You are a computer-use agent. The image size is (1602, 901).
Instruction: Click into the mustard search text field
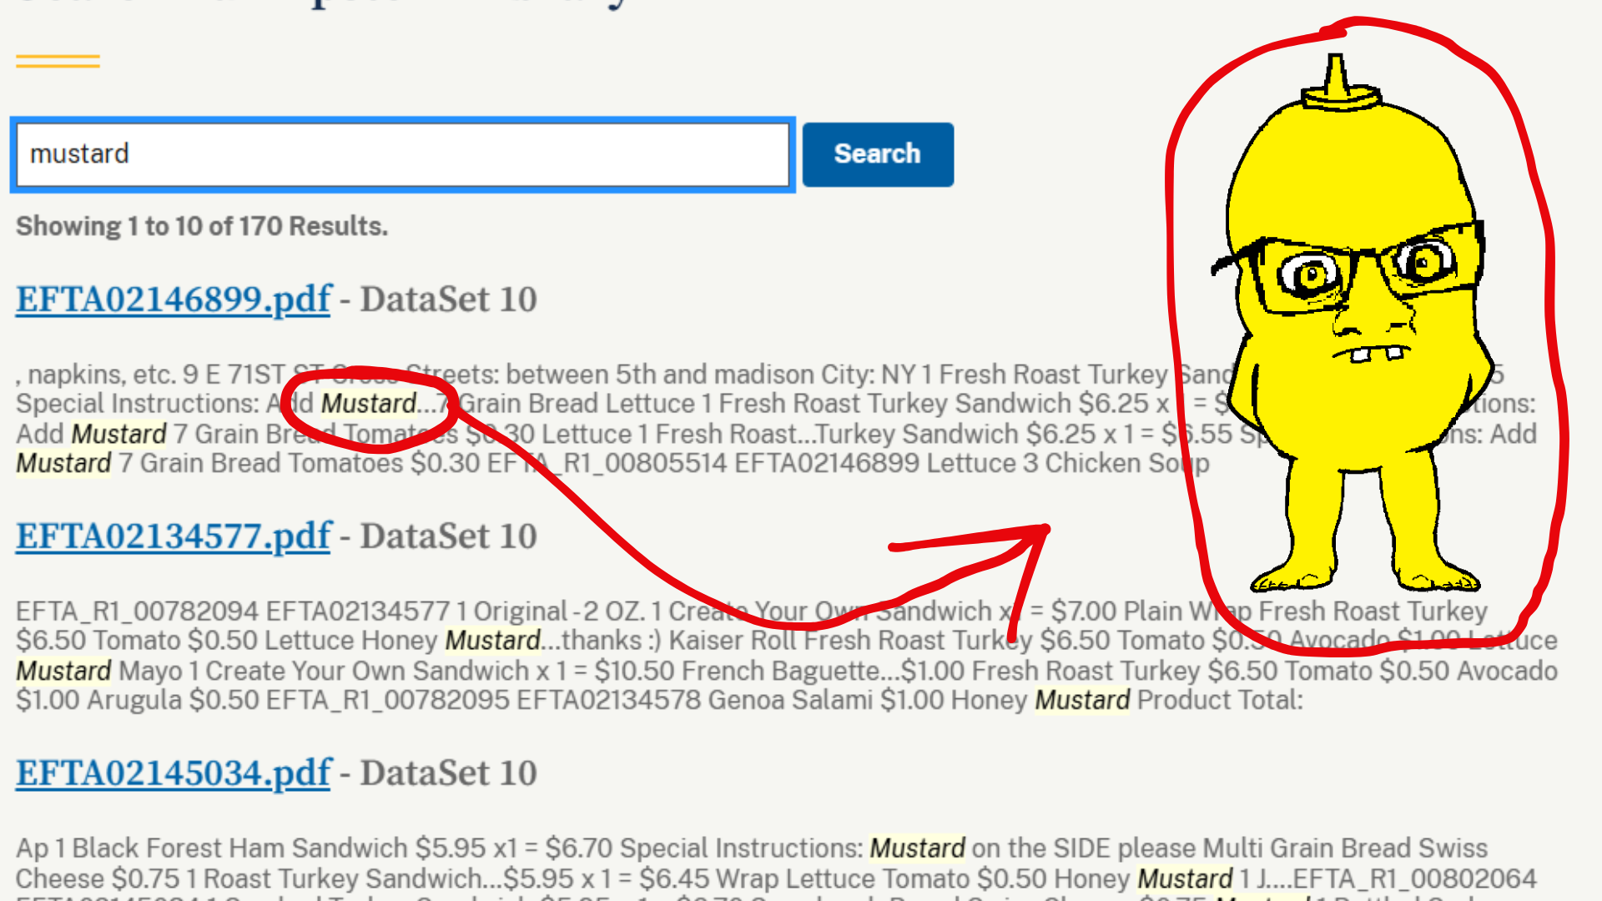click(401, 154)
